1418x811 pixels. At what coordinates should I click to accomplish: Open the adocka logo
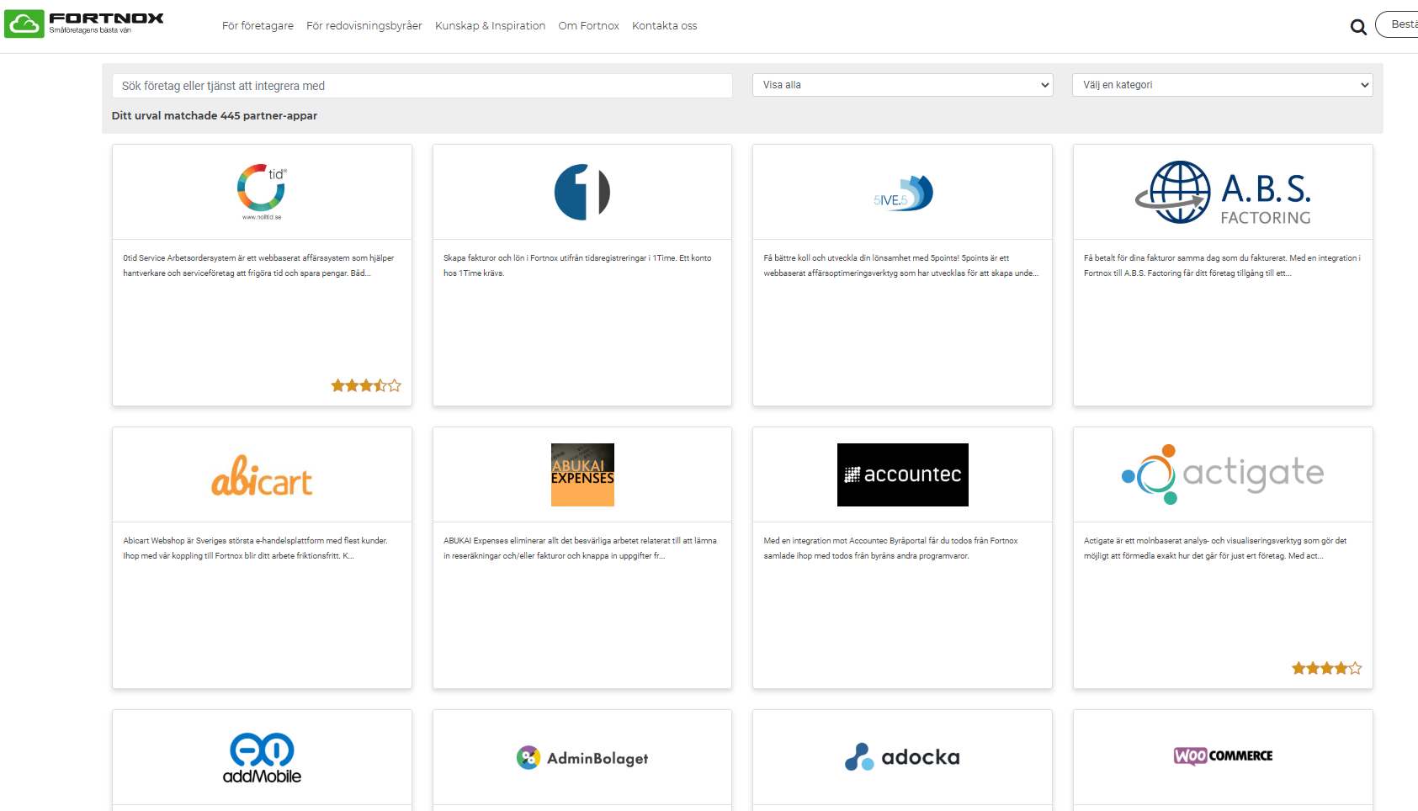[903, 757]
